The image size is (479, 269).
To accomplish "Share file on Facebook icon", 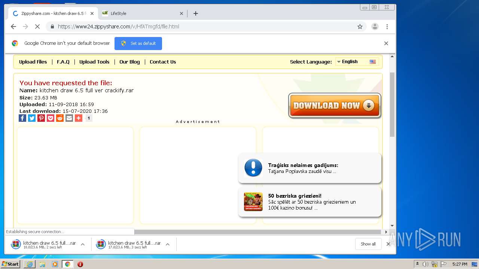I will click(22, 118).
